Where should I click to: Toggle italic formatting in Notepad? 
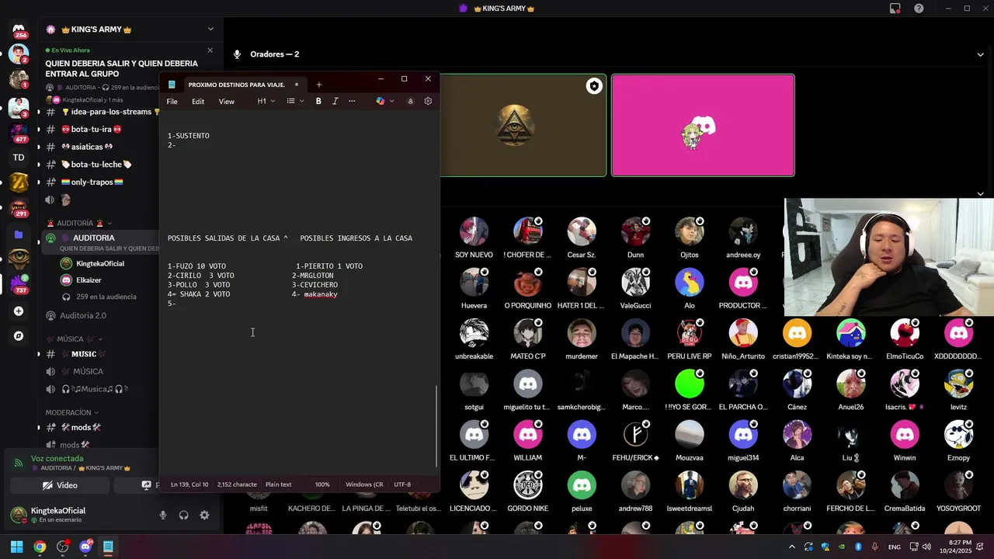[x=335, y=101]
